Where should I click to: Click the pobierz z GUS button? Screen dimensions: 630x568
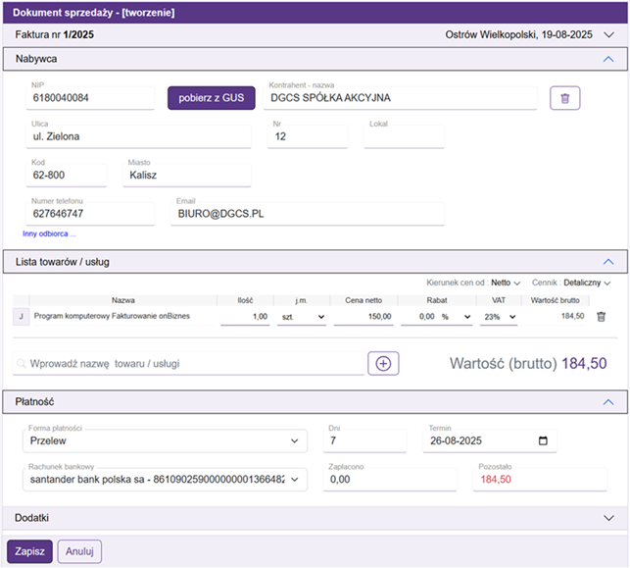coord(211,98)
